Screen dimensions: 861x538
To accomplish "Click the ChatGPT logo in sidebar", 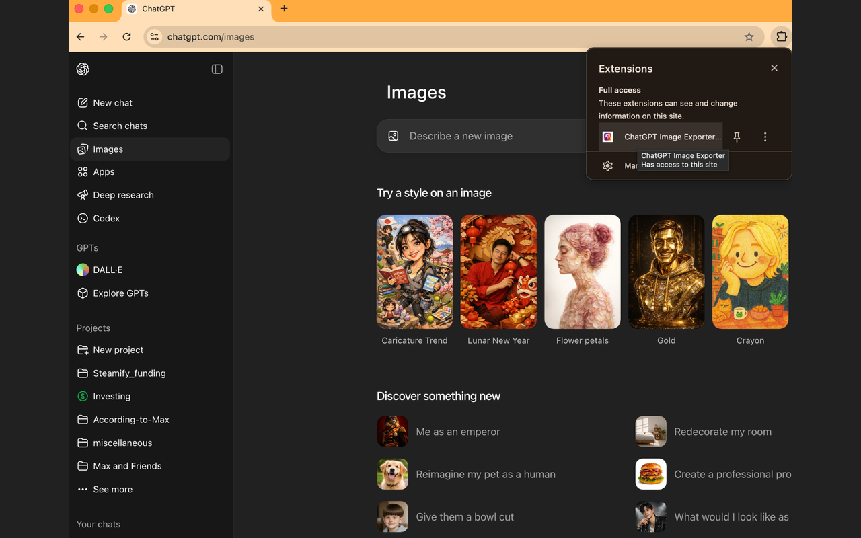I will (x=83, y=69).
